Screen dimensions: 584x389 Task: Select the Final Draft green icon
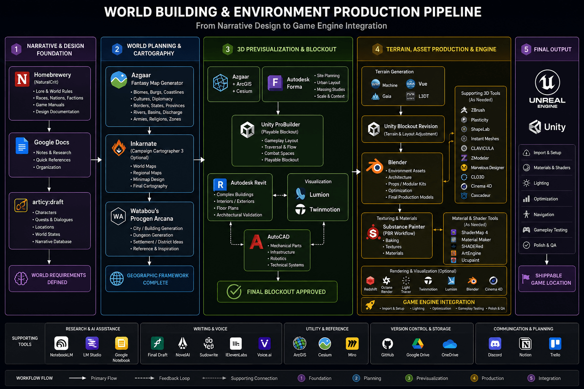point(157,343)
